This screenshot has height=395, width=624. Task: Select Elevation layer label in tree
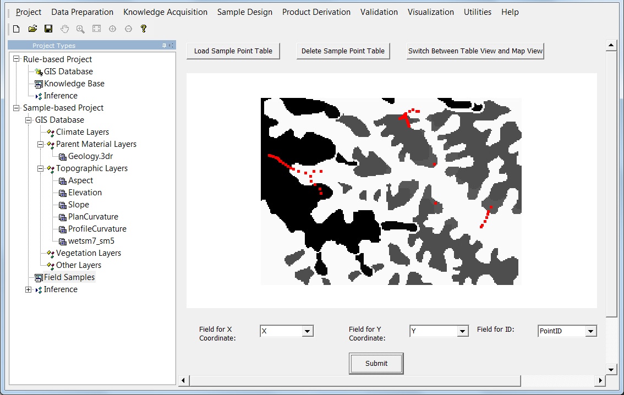[85, 193]
